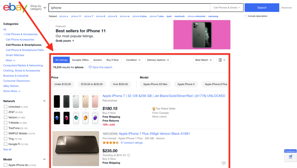Click the eBay logo
This screenshot has width=297, height=168.
tap(15, 8)
